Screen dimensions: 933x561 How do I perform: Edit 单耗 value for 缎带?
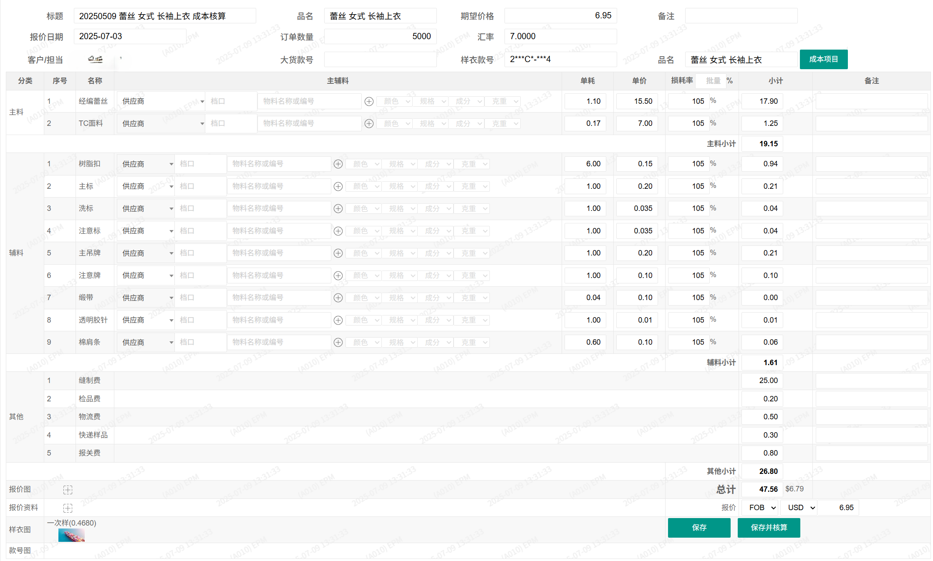[x=585, y=298]
